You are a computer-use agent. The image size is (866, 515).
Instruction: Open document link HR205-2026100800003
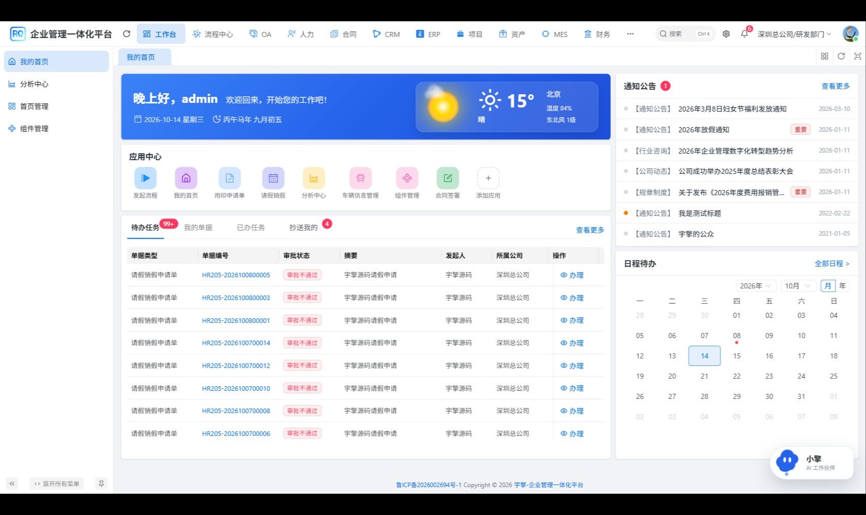click(x=236, y=298)
